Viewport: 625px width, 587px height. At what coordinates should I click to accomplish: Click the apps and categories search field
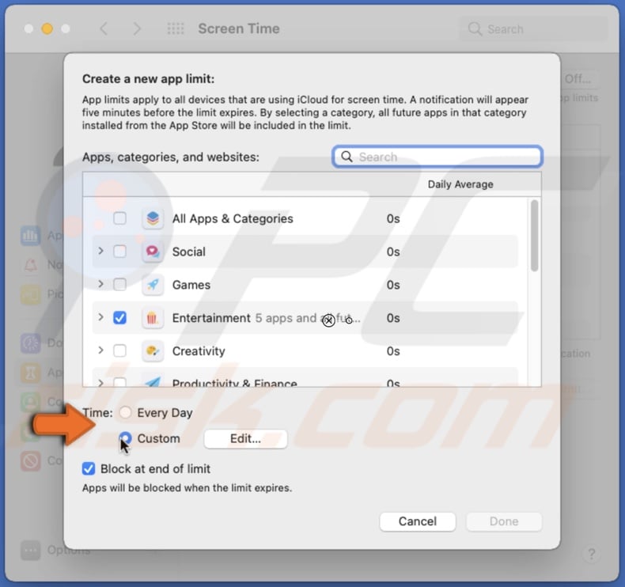pyautogui.click(x=437, y=157)
